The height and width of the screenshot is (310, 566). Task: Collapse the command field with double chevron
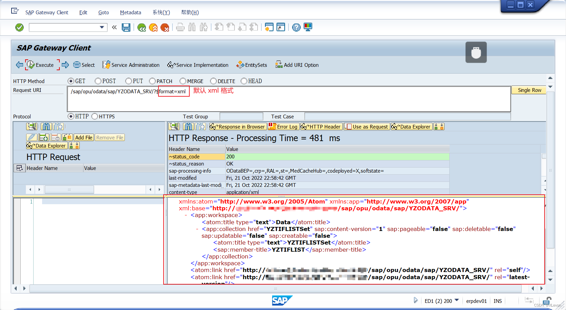(x=114, y=27)
